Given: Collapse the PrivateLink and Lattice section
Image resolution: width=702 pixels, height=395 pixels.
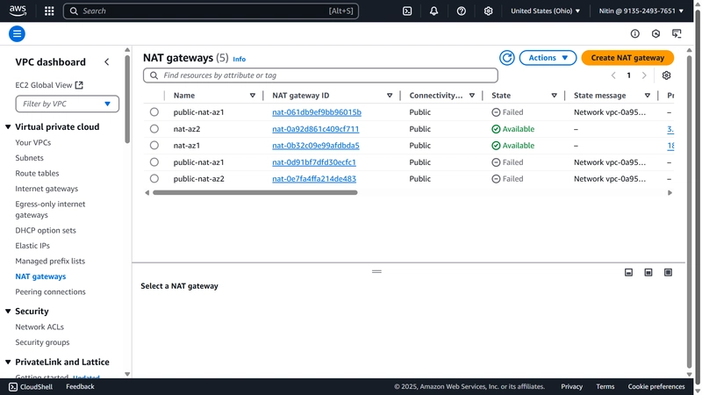Looking at the screenshot, I should [x=8, y=362].
